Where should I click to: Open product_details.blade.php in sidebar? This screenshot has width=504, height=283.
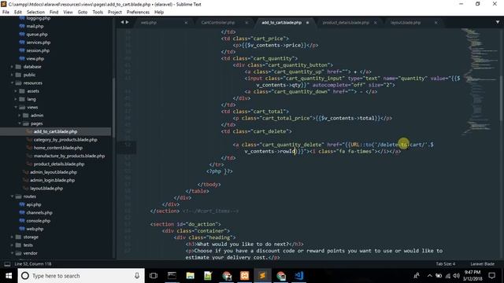(x=59, y=164)
